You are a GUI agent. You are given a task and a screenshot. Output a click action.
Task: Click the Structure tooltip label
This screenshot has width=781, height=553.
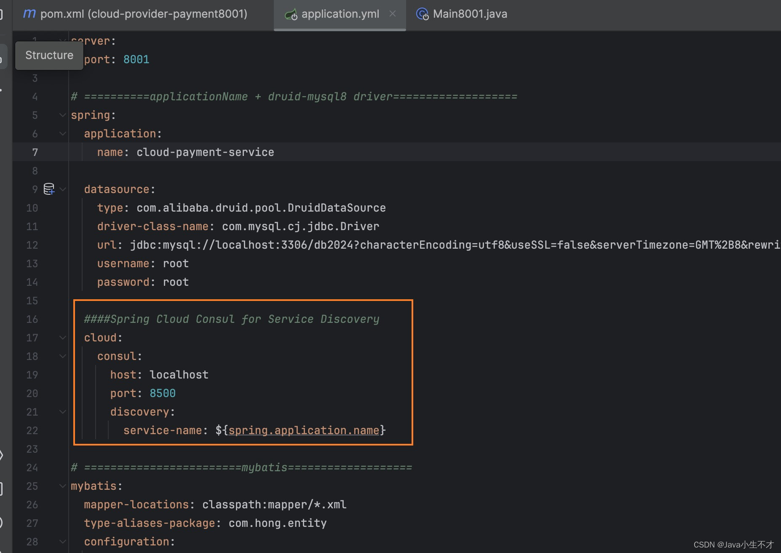49,55
